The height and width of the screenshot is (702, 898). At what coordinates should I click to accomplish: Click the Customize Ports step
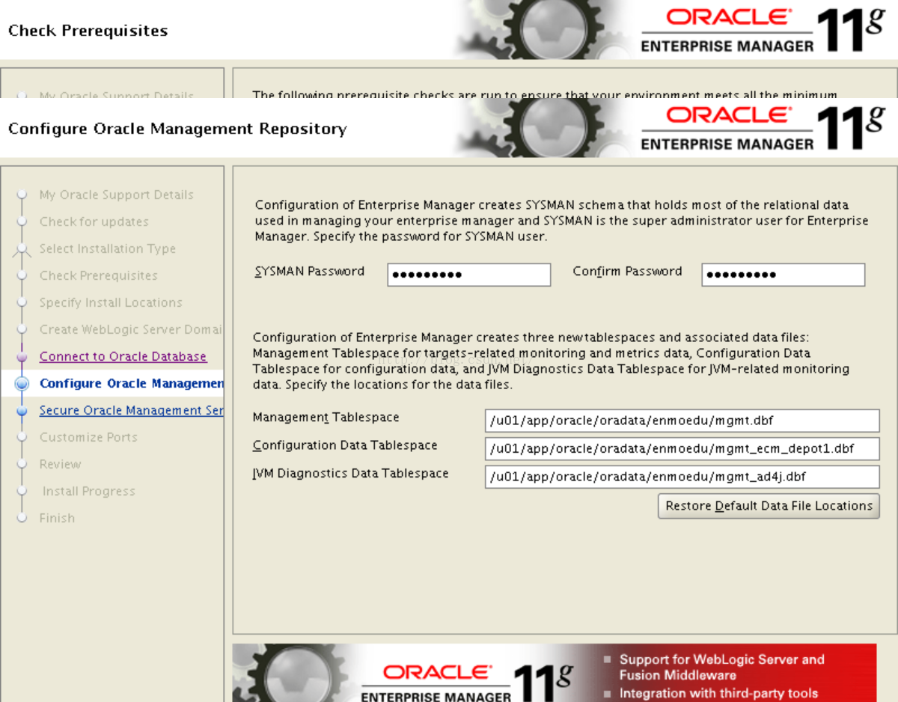88,437
